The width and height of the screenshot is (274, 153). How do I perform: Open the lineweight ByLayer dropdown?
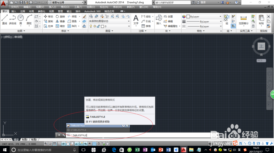204,21
